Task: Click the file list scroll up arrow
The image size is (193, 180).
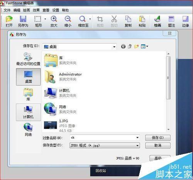Action: coord(168,54)
